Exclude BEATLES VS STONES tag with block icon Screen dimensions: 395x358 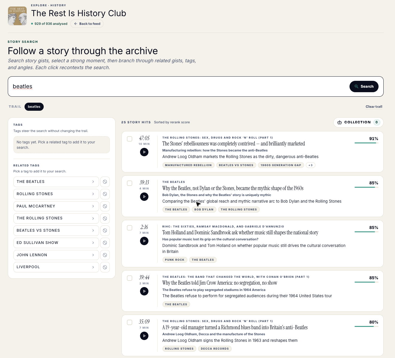[x=105, y=230]
